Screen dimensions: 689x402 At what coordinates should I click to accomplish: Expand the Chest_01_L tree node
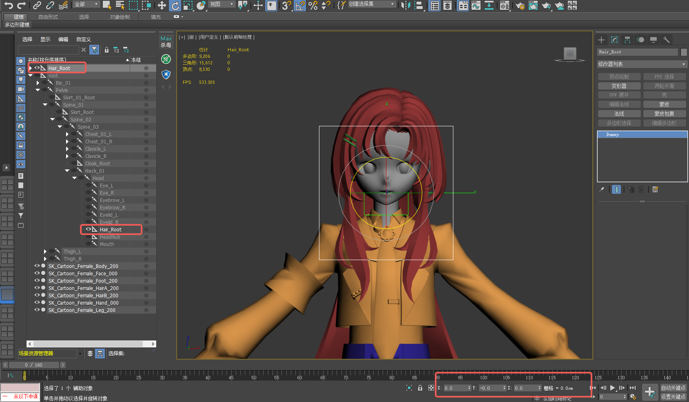67,134
